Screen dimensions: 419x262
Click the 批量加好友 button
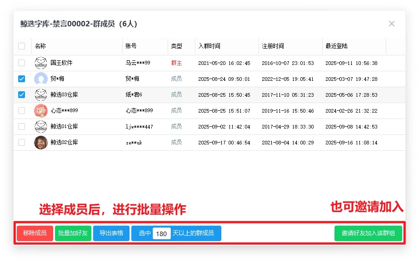click(73, 233)
